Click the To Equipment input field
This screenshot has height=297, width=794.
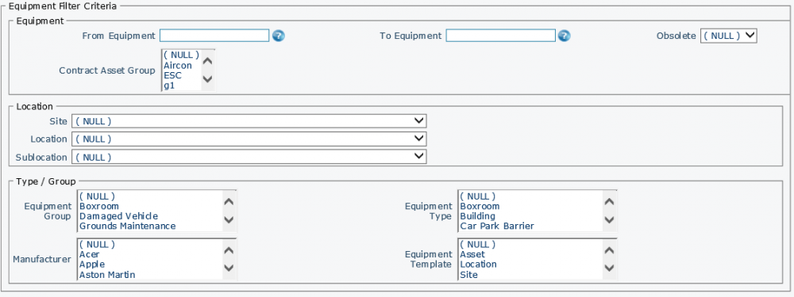(500, 36)
